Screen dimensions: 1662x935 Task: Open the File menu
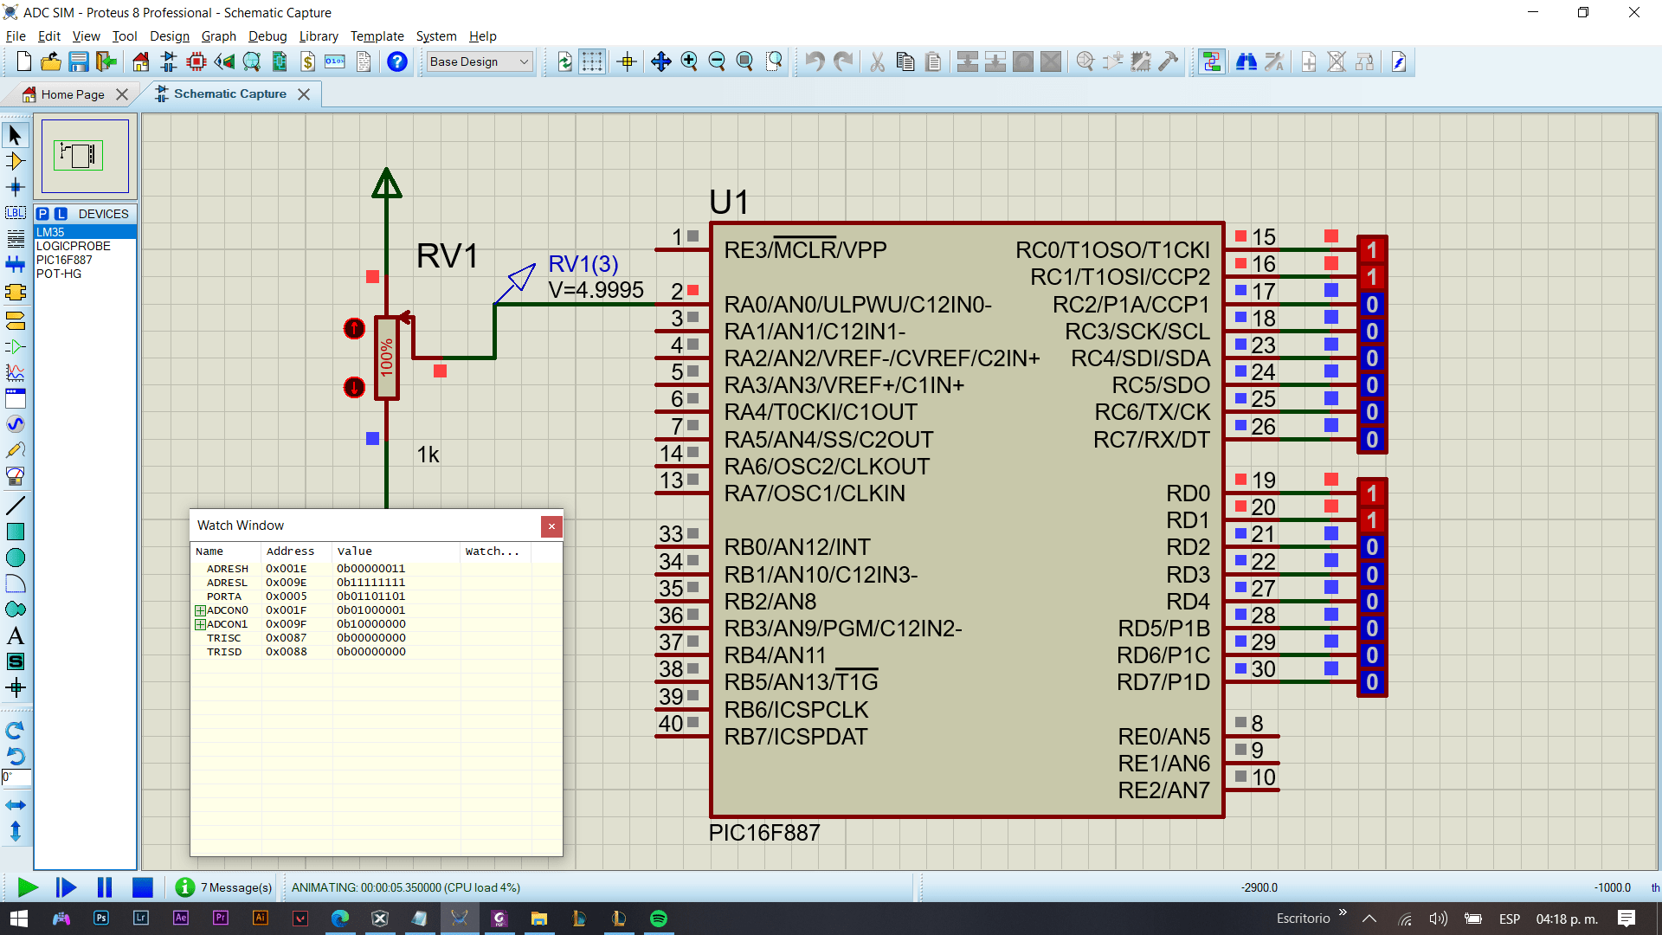tap(16, 36)
